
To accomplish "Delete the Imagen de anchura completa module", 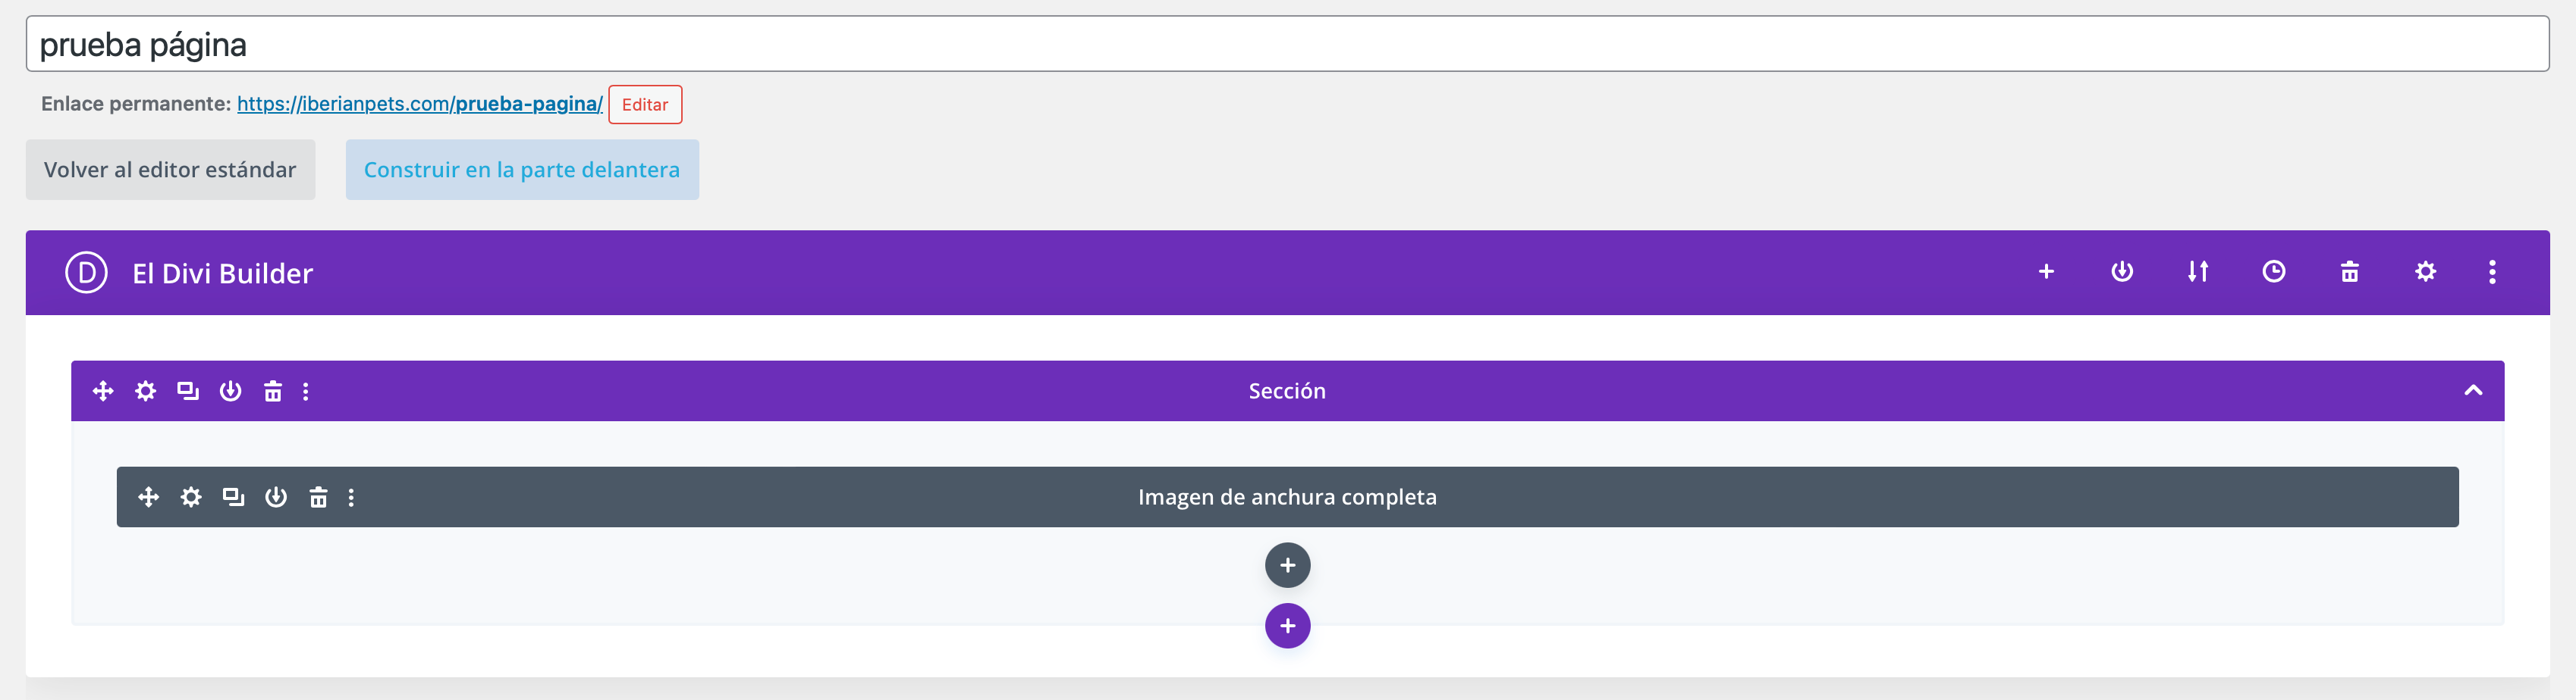I will 318,497.
